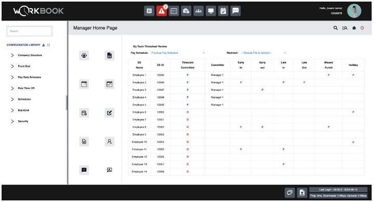Expand the Pay Data Schemes tree item
The image size is (374, 202).
click(12, 77)
